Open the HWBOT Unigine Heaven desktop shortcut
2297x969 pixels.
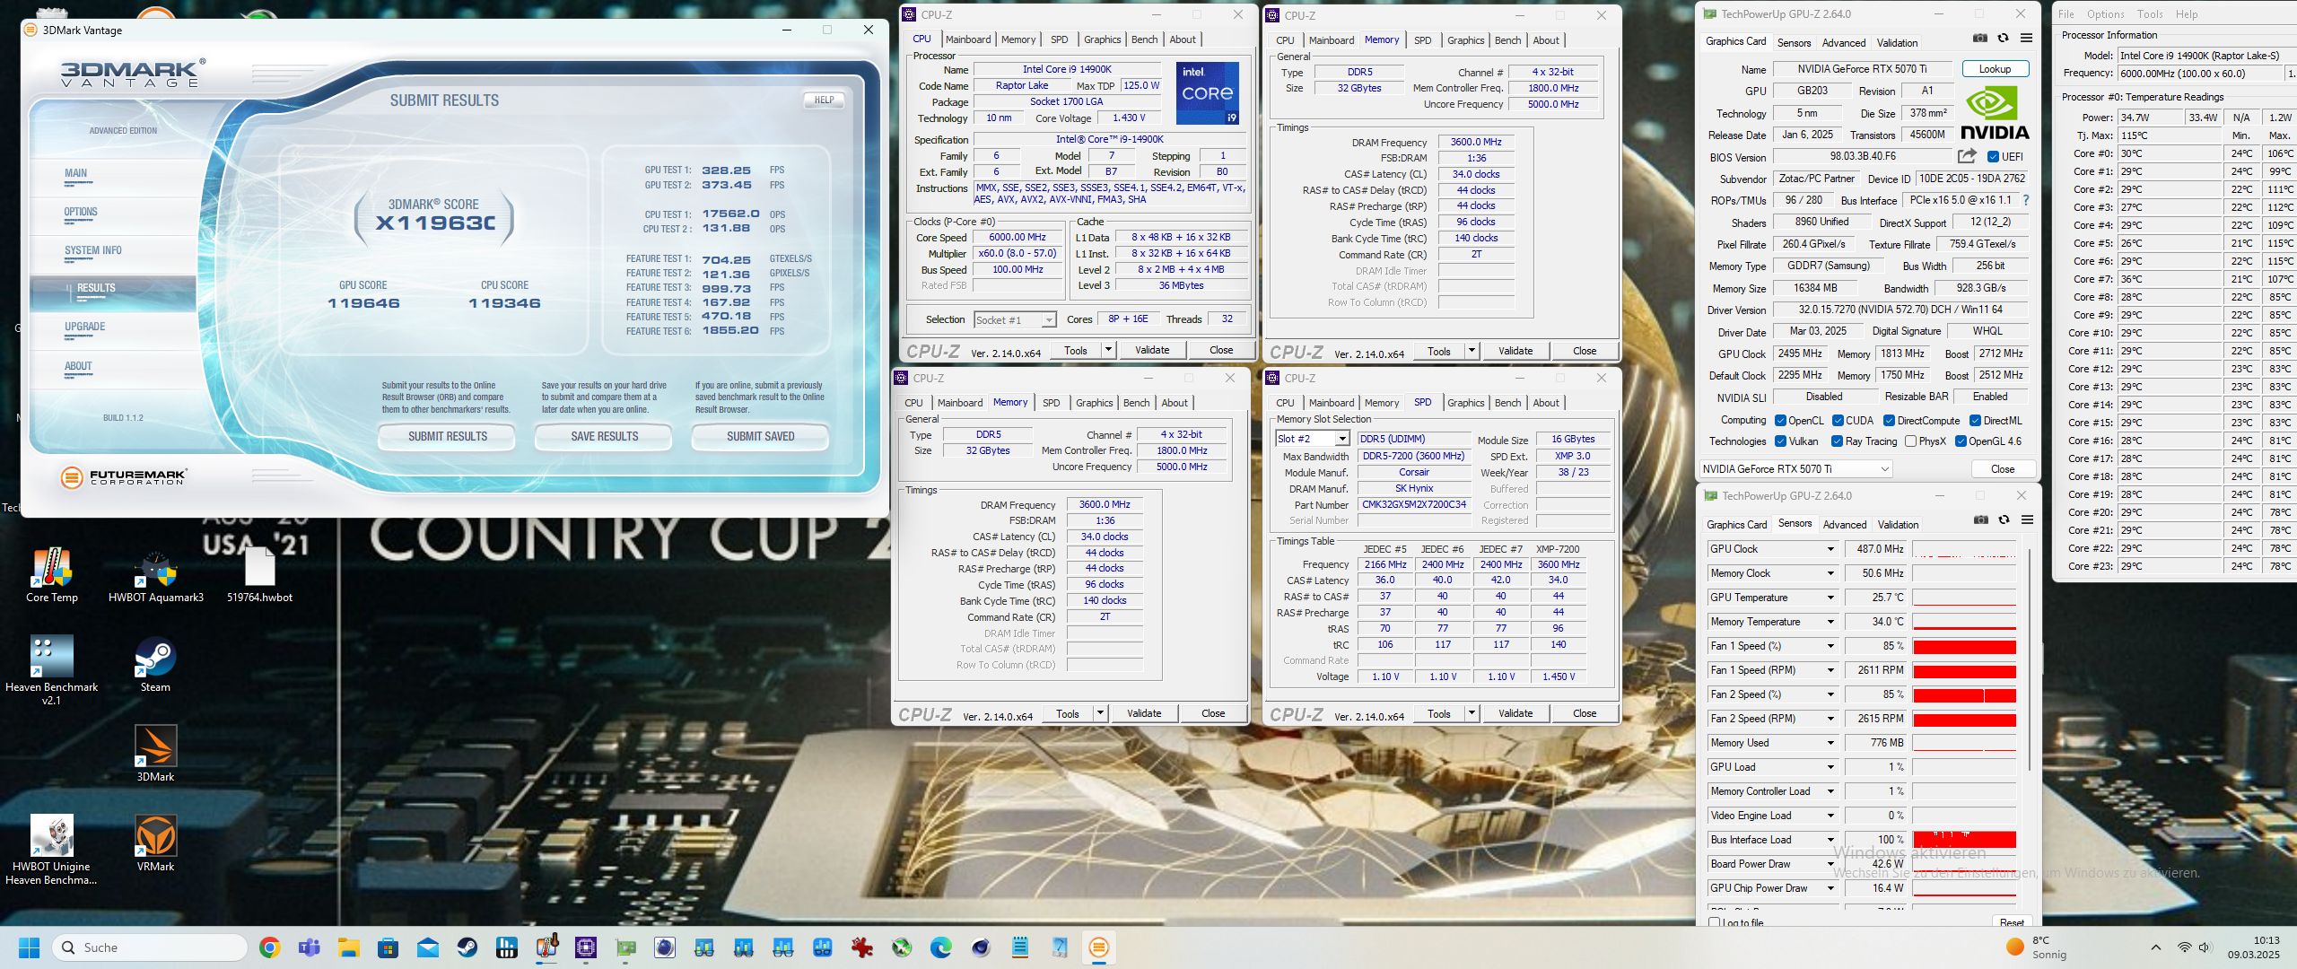click(51, 849)
